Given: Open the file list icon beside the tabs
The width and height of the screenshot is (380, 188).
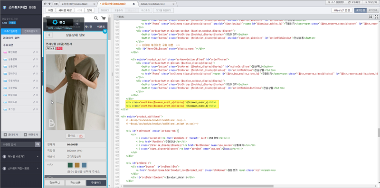Looking at the screenshot, I should click(x=56, y=4).
